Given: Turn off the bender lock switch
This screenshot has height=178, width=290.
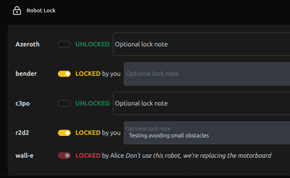Looking at the screenshot, I should coord(64,74).
